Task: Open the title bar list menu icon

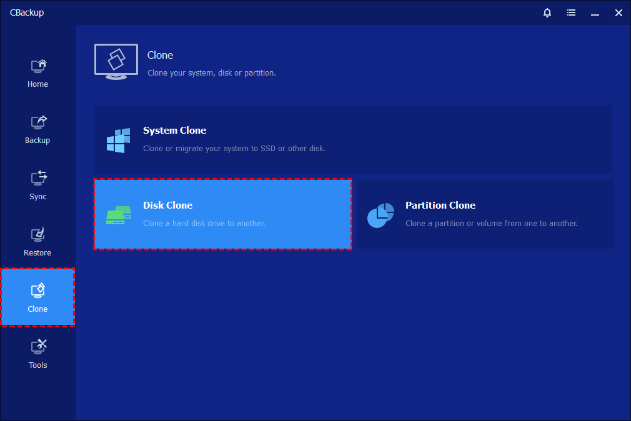Action: click(571, 12)
